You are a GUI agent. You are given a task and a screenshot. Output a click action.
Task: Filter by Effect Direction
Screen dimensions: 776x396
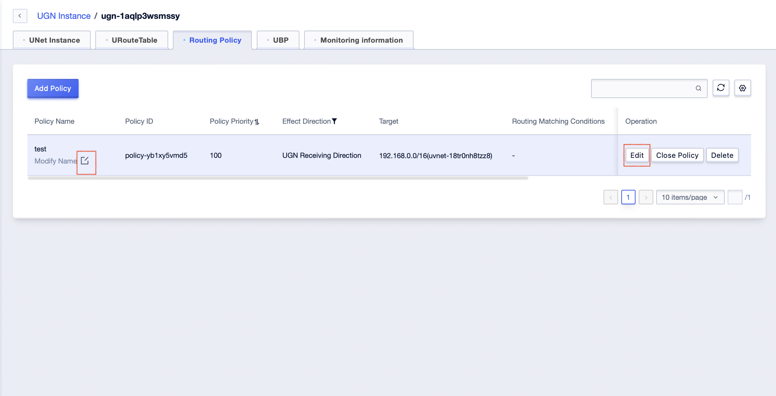[x=334, y=121]
